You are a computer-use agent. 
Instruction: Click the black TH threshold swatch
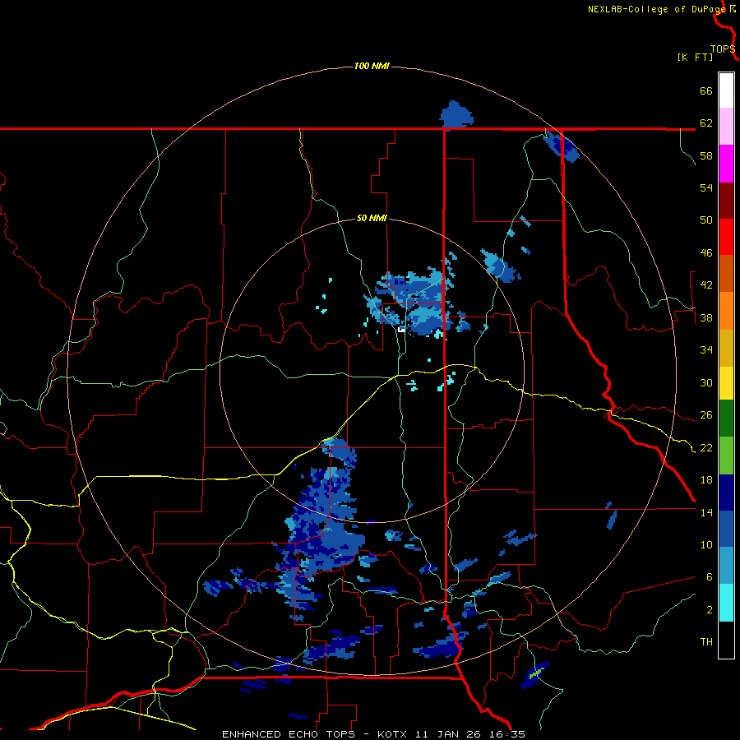click(726, 640)
